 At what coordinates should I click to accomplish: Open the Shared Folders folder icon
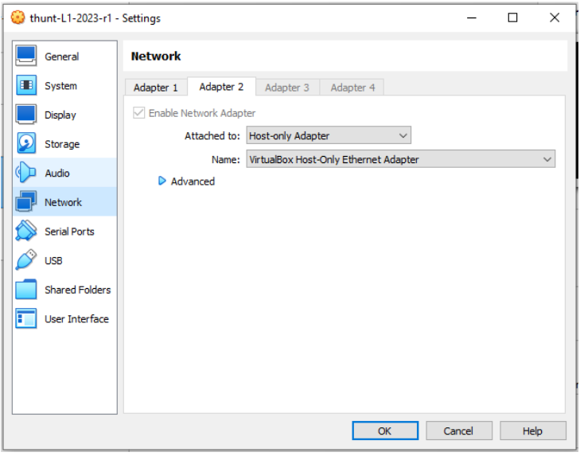click(26, 289)
